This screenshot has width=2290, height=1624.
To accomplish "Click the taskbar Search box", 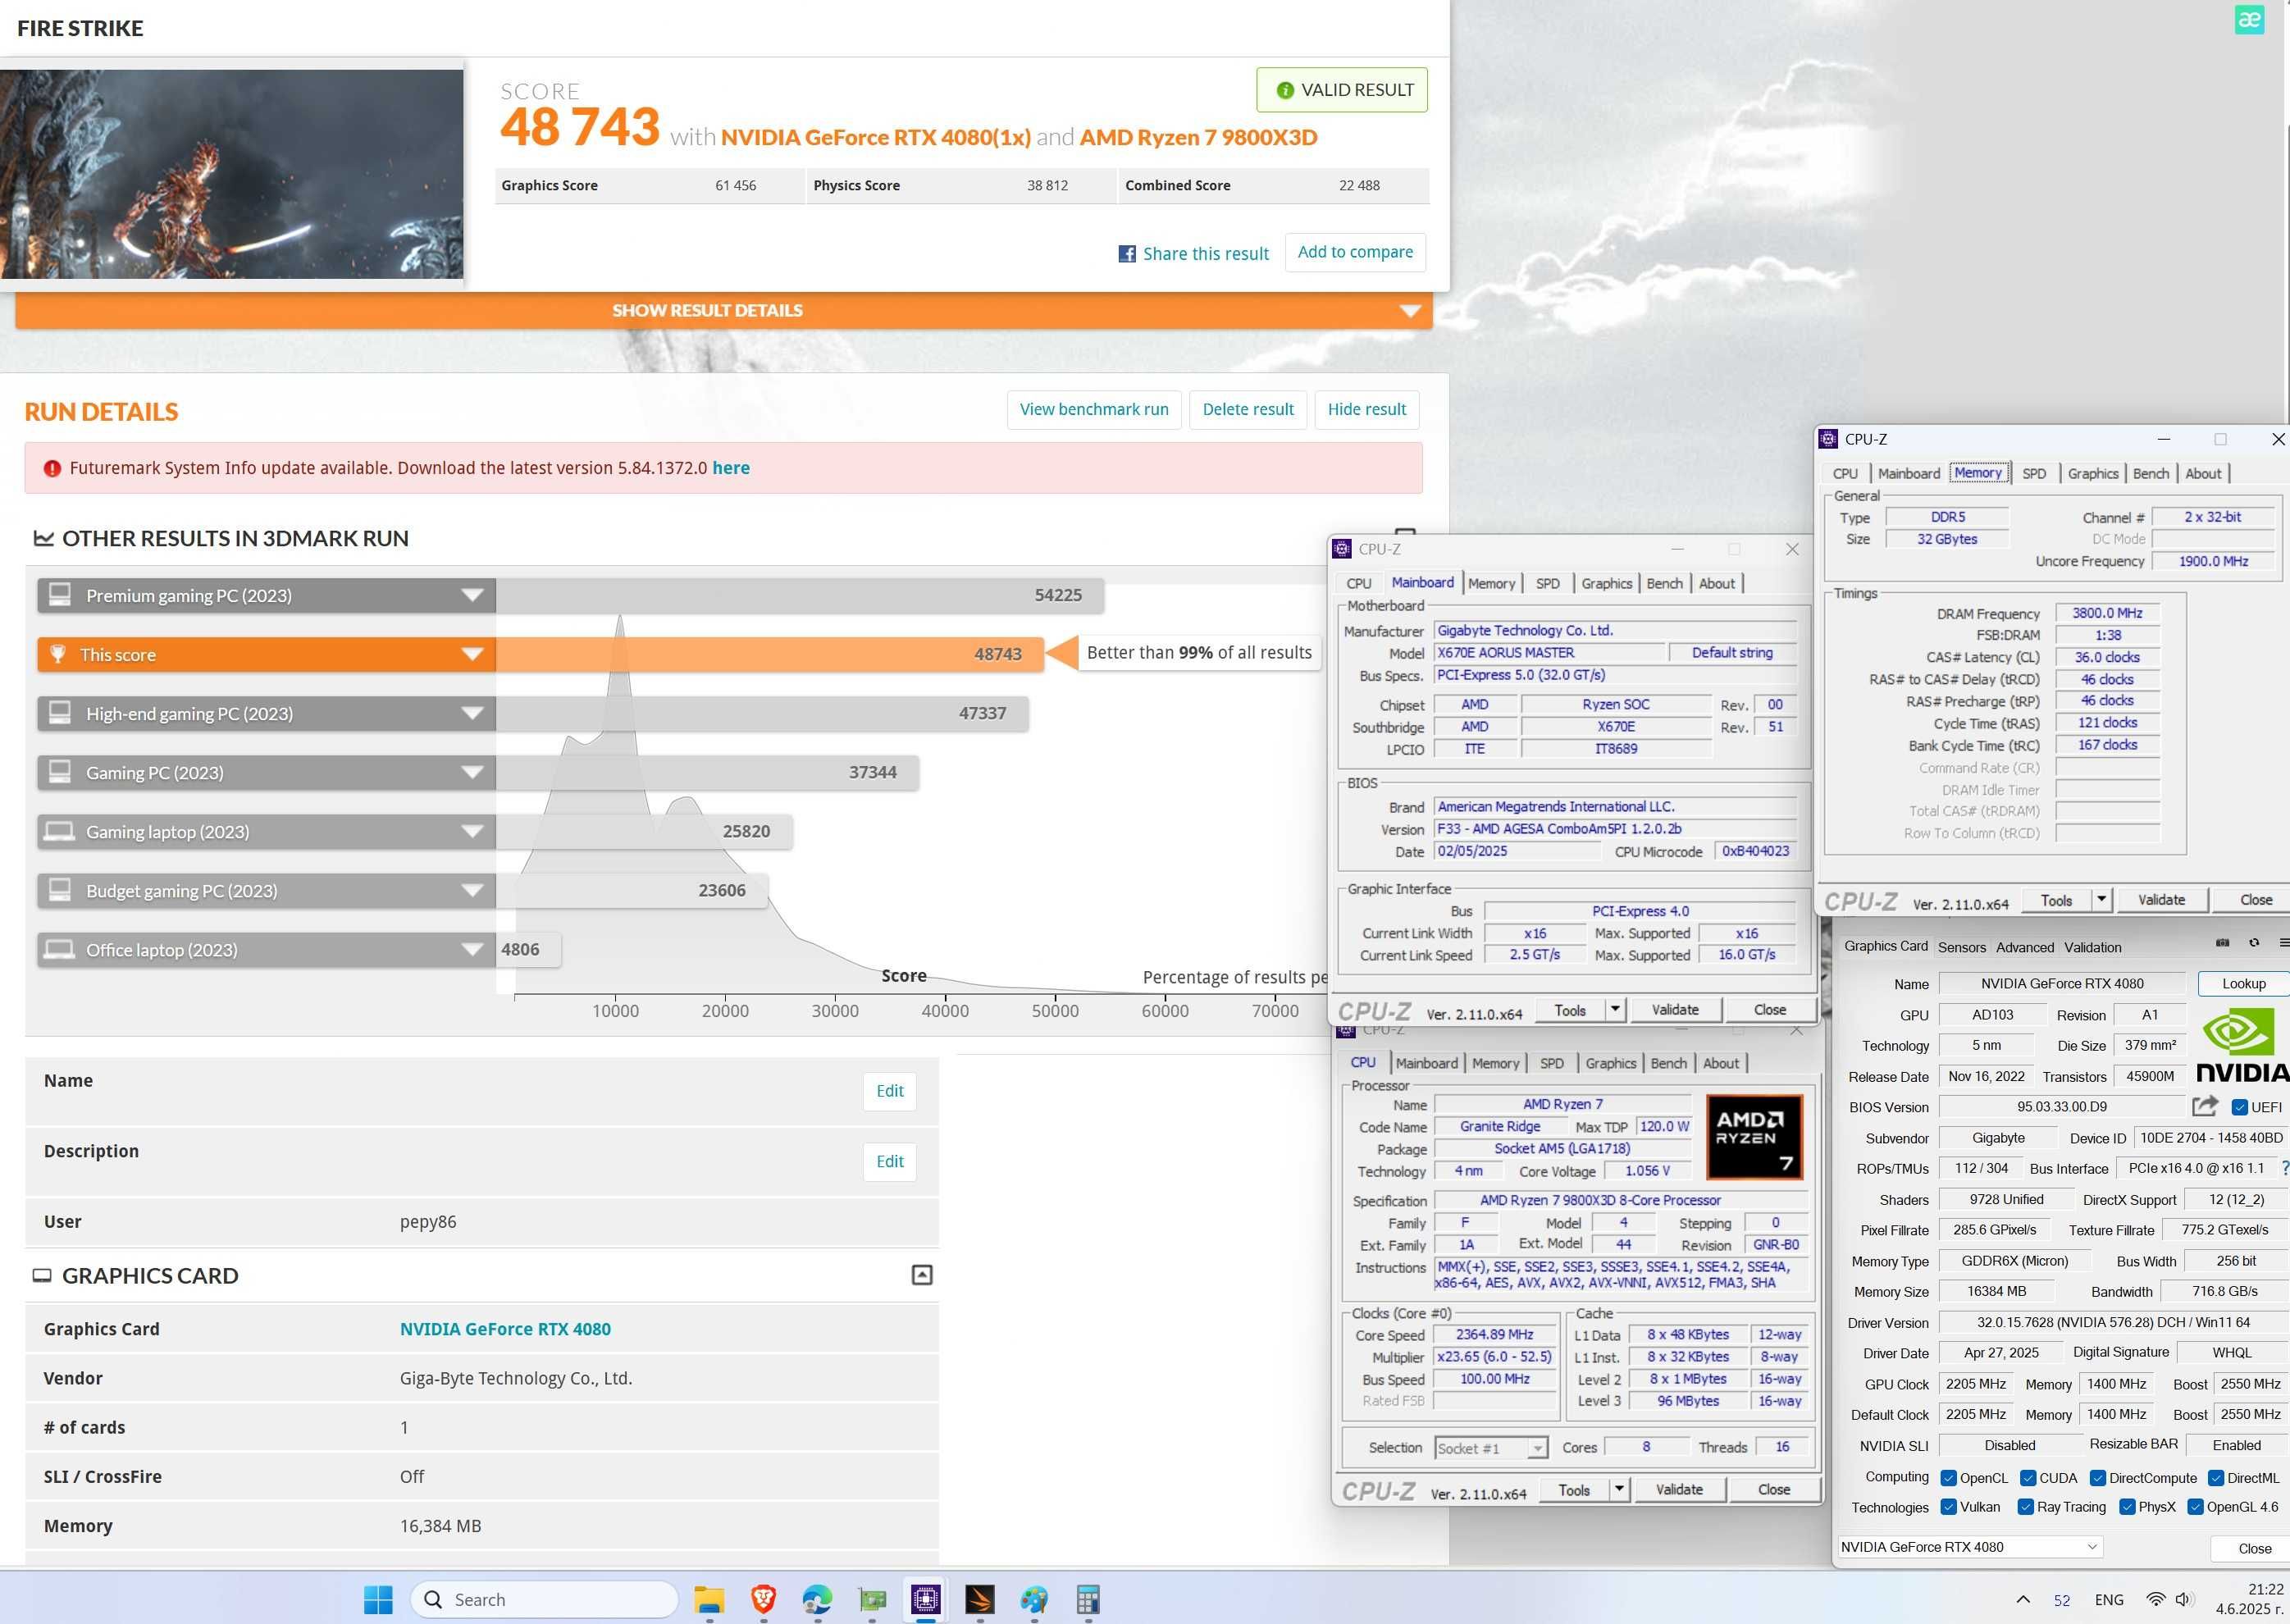I will [x=545, y=1600].
